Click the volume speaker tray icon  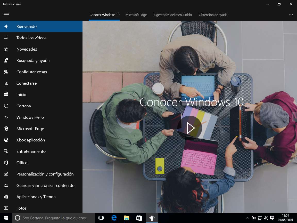266,218
